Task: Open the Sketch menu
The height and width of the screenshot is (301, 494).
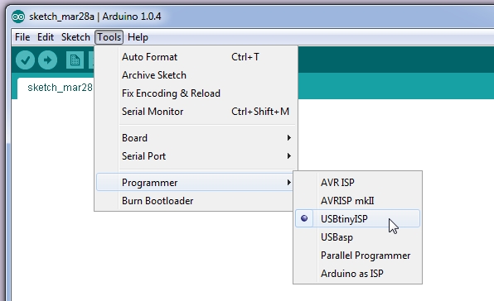Action: (75, 37)
